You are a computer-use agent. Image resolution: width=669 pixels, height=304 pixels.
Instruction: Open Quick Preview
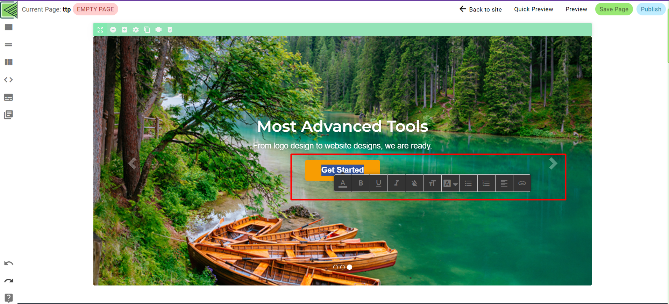click(533, 9)
